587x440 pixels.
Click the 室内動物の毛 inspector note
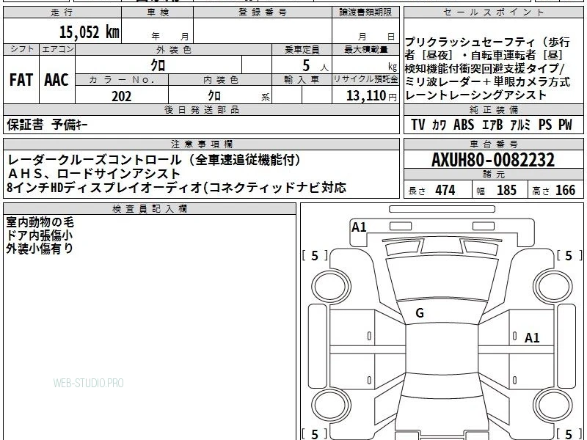pyautogui.click(x=40, y=222)
